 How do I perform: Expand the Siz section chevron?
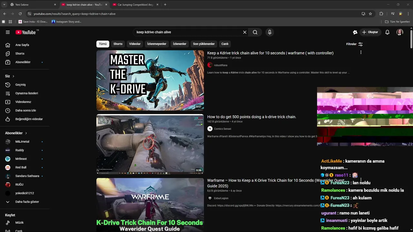(x=13, y=76)
